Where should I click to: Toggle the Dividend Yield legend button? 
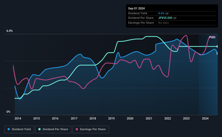point(19,129)
